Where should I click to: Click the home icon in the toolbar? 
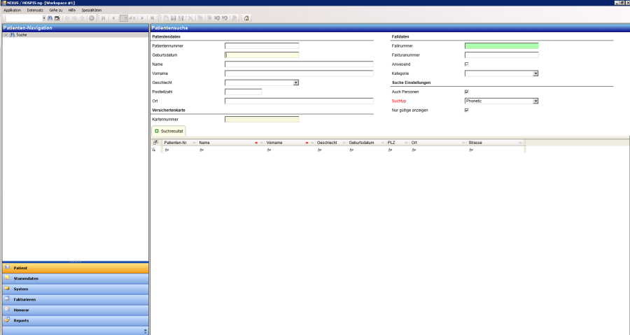(x=246, y=18)
